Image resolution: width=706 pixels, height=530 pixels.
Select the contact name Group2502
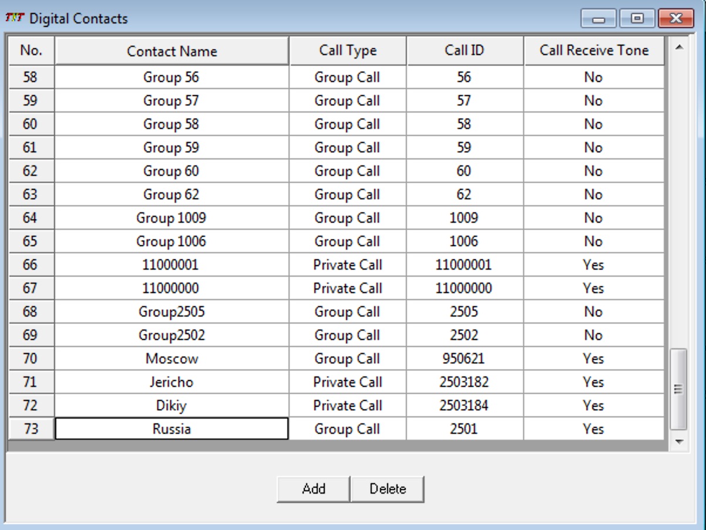pyautogui.click(x=172, y=335)
